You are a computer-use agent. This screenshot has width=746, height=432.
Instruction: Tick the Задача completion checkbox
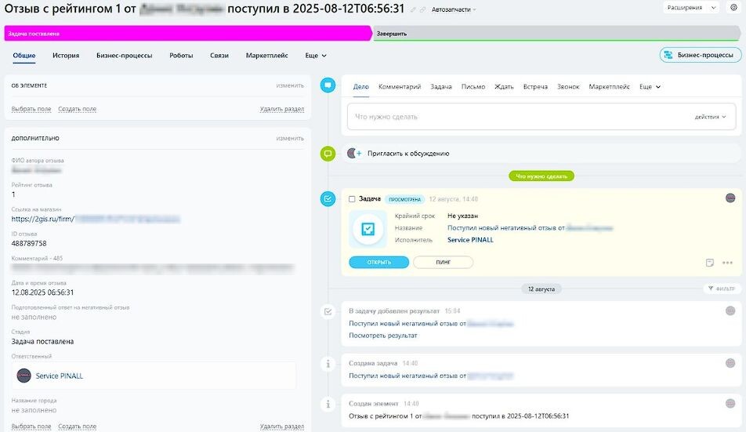tap(353, 199)
